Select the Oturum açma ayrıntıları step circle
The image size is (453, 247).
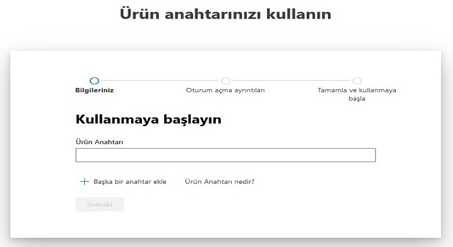[226, 81]
